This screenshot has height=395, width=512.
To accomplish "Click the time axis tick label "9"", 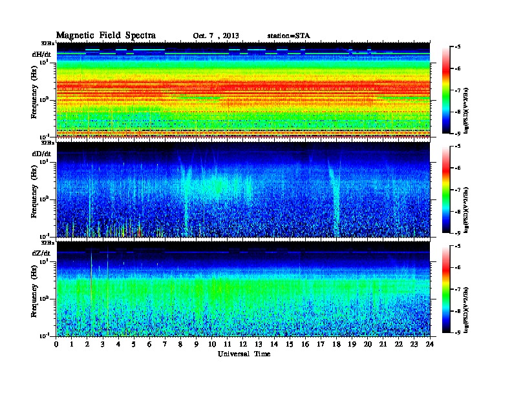I will coord(197,345).
